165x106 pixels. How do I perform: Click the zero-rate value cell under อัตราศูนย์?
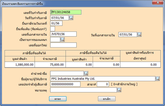point(140,64)
